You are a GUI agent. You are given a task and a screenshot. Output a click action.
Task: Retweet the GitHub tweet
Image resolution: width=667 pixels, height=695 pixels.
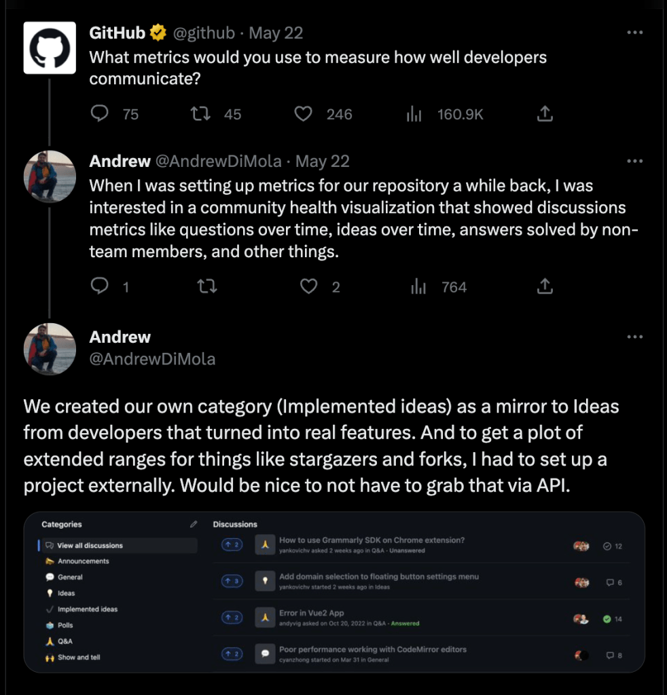pyautogui.click(x=201, y=114)
